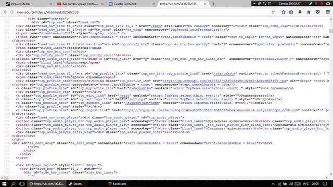Open the Windows Start menu

[x=4, y=183]
